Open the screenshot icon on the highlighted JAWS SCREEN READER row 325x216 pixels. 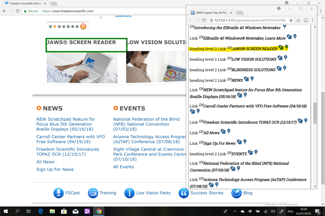click(281, 47)
